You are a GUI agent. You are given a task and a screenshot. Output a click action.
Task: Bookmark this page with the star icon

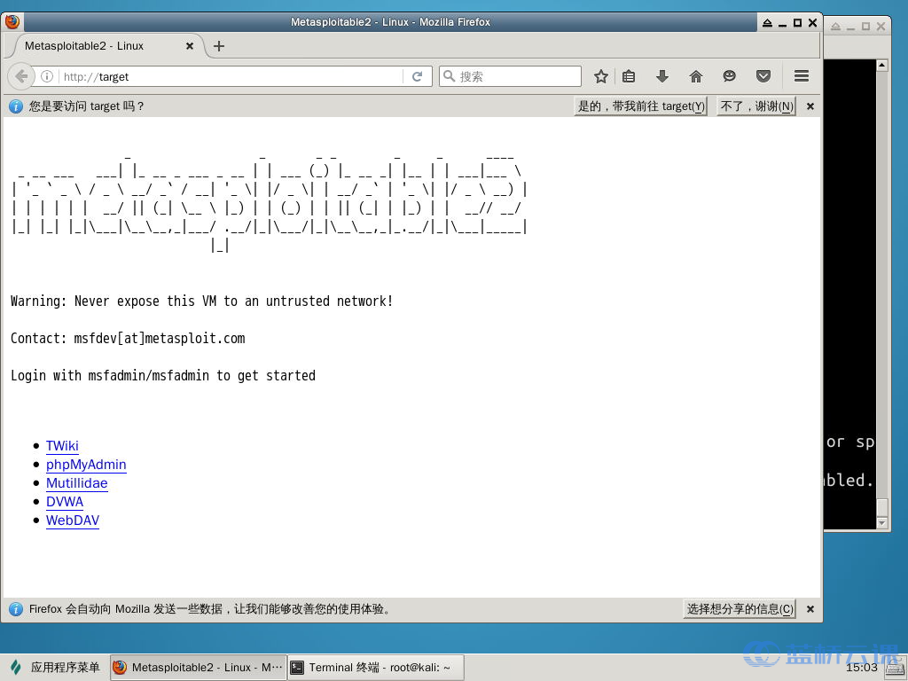point(601,76)
